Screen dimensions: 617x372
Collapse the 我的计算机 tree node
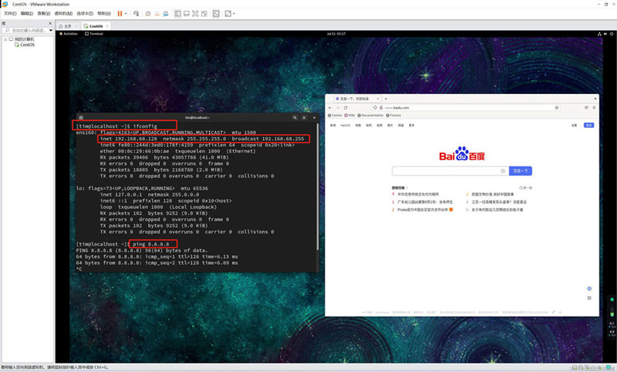click(5, 39)
